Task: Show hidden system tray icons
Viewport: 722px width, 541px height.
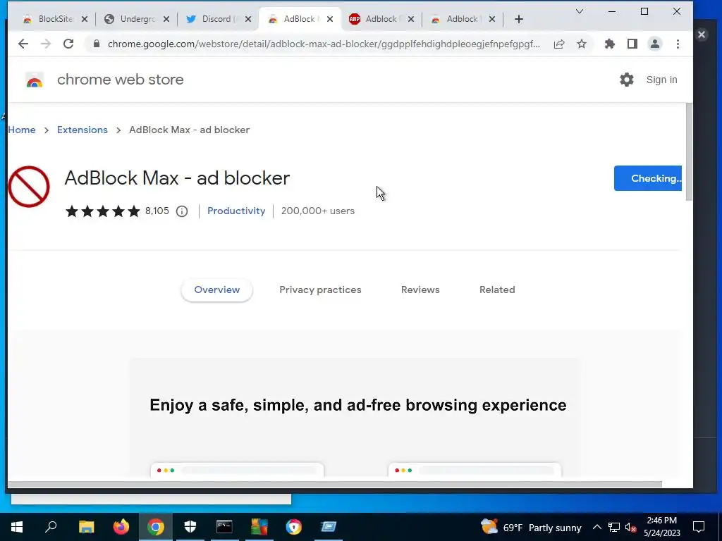Action: 596,527
